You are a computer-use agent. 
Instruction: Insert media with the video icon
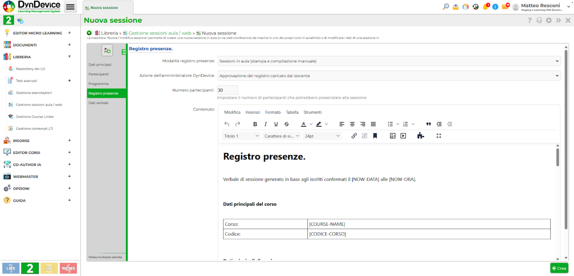pyautogui.click(x=403, y=136)
